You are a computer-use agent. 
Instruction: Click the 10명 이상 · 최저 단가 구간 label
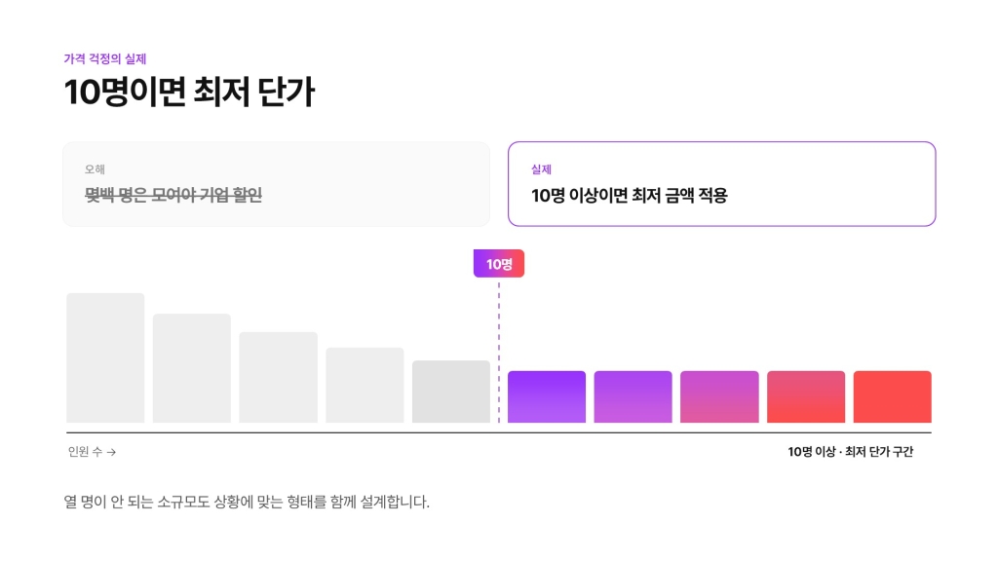click(850, 452)
